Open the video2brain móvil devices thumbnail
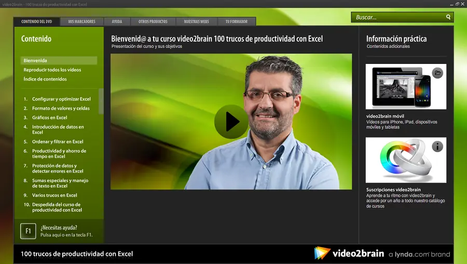Screen dimensions: 467x264 click(406, 86)
